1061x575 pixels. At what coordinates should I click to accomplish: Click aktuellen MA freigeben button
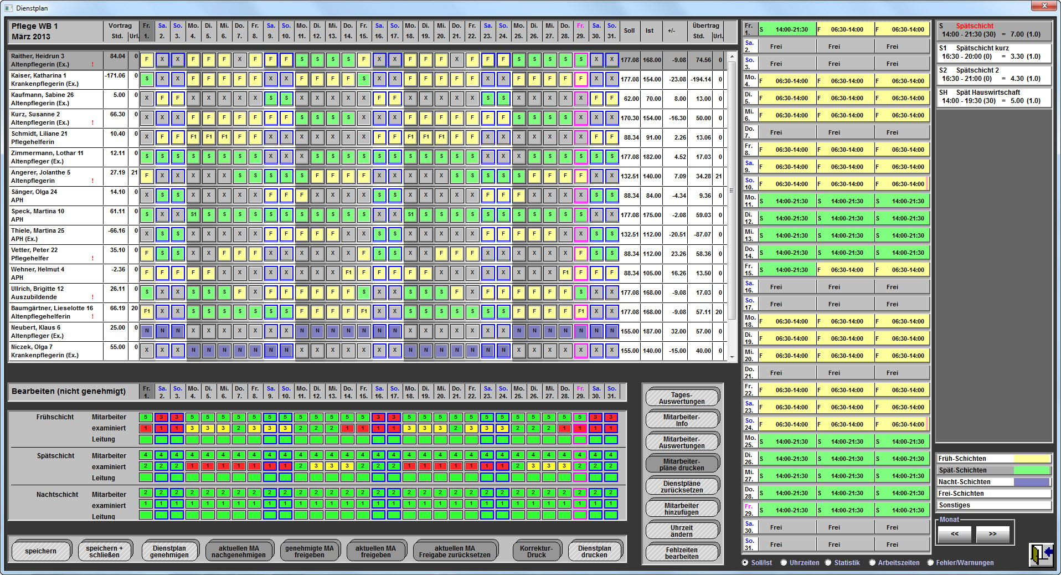tap(376, 551)
